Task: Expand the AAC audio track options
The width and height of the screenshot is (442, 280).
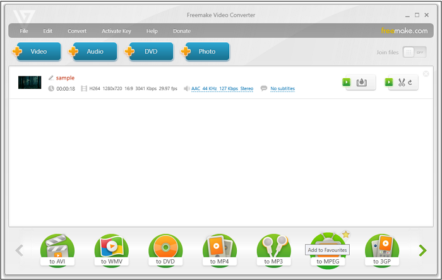Action: 222,89
